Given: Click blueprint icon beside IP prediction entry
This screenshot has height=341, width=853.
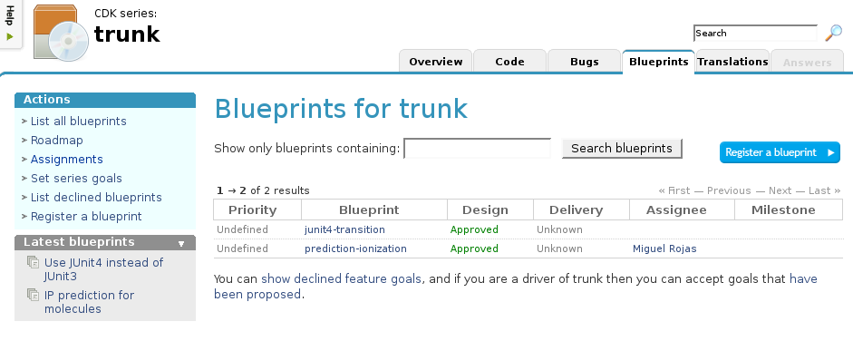Looking at the screenshot, I should [x=34, y=296].
